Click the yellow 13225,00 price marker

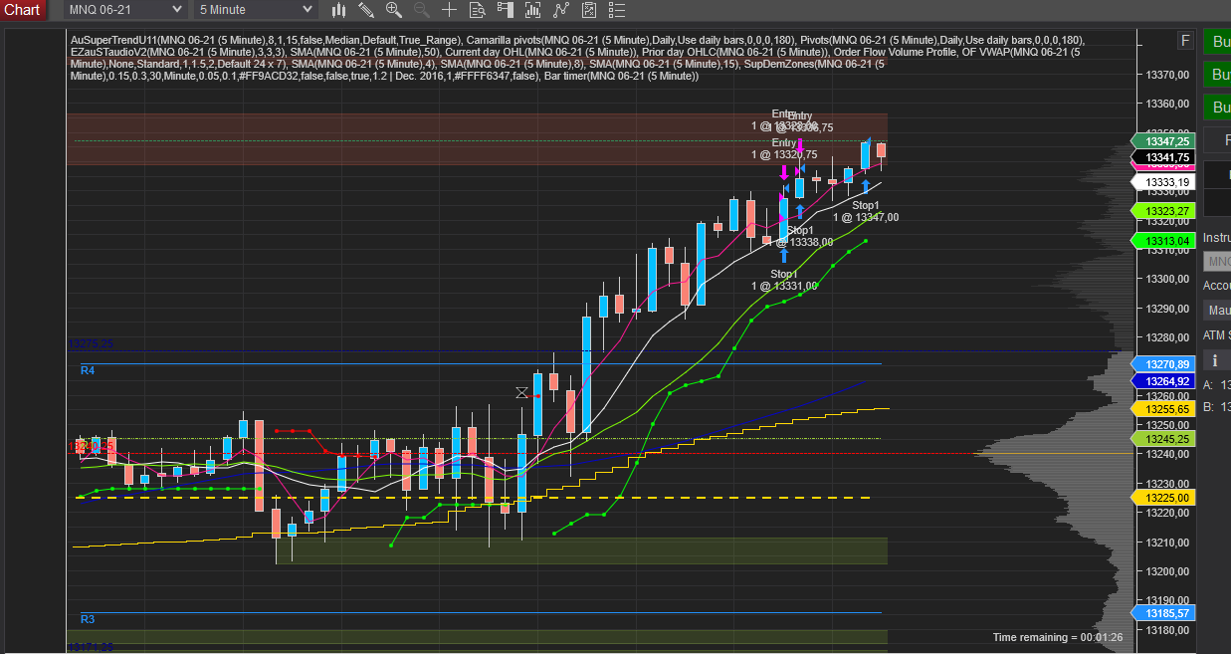pos(1161,498)
